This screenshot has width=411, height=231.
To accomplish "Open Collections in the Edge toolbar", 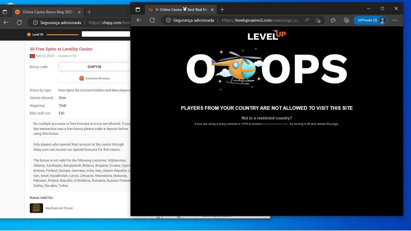I will (346, 20).
